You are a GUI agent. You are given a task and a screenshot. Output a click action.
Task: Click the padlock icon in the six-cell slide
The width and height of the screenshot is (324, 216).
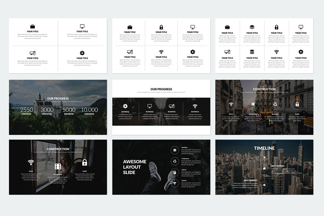[x=161, y=27]
